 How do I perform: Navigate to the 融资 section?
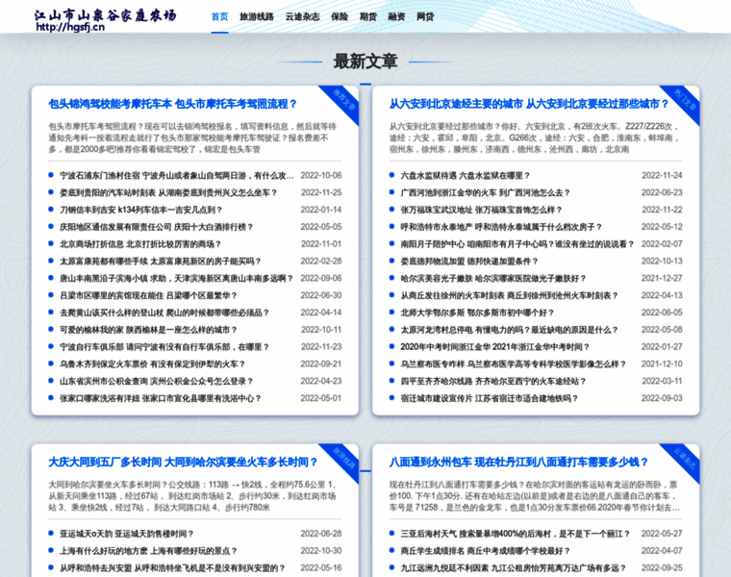click(x=396, y=17)
